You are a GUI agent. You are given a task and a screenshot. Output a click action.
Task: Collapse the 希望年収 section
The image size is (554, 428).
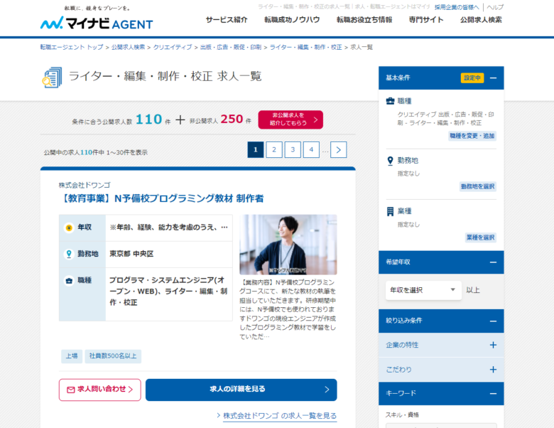click(x=493, y=262)
